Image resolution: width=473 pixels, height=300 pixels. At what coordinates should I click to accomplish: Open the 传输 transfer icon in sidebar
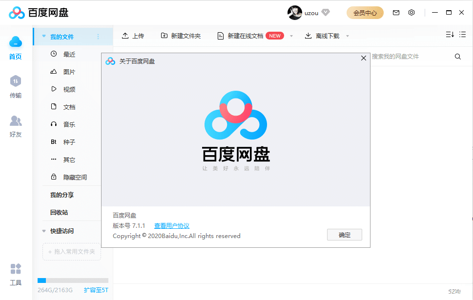16,81
